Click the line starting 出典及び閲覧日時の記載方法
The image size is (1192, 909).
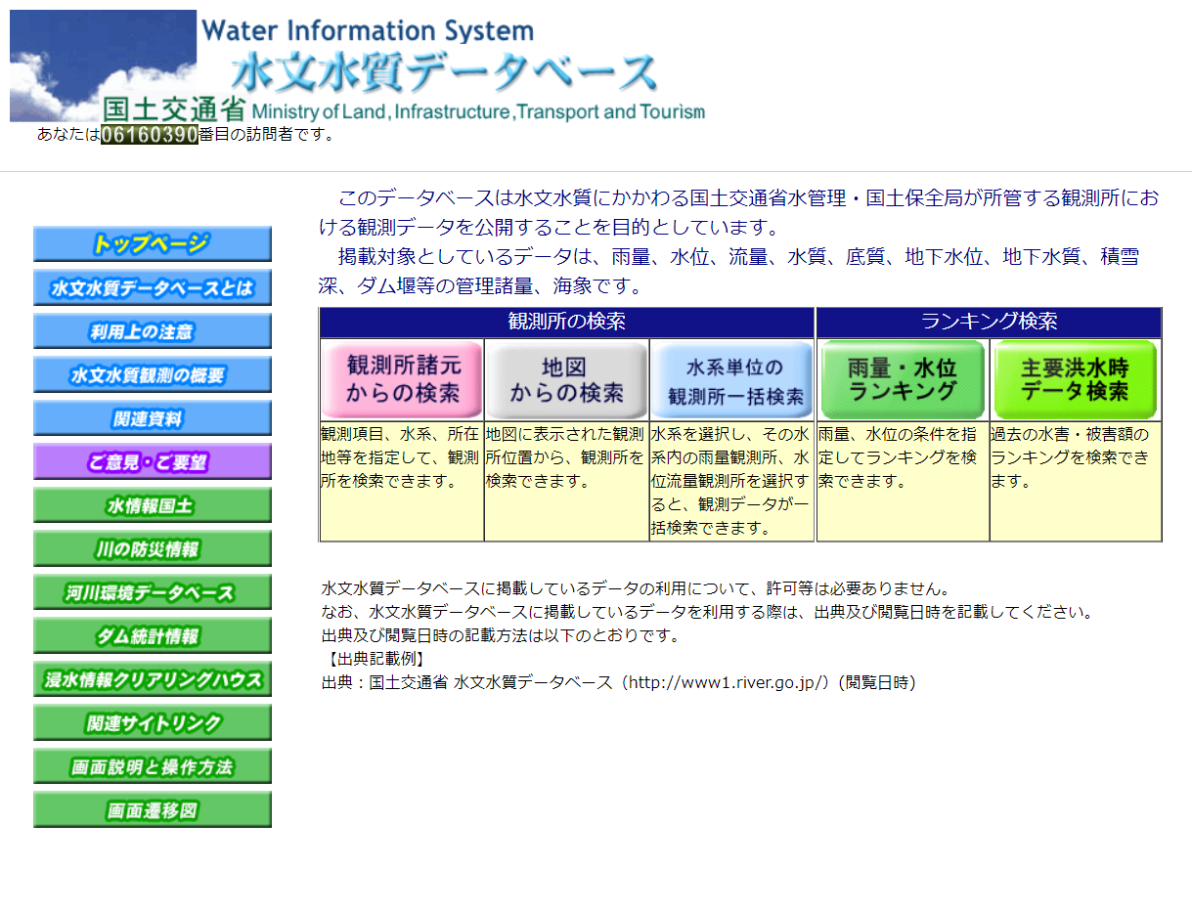[501, 635]
